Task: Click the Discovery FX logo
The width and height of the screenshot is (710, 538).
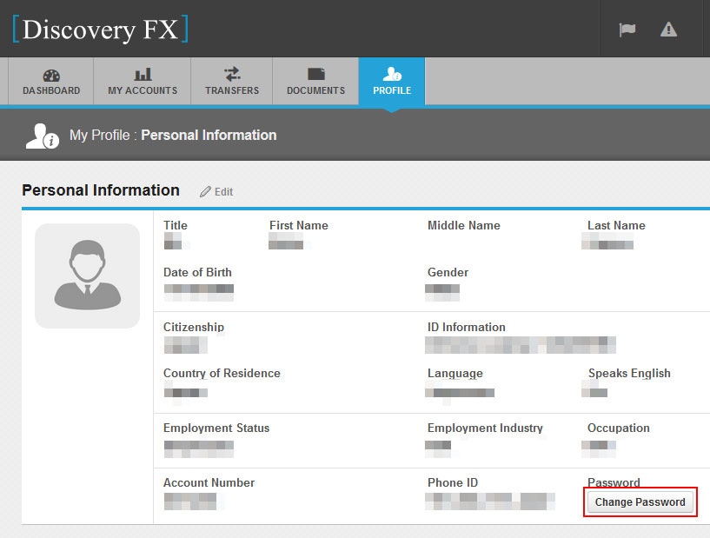Action: (100, 29)
